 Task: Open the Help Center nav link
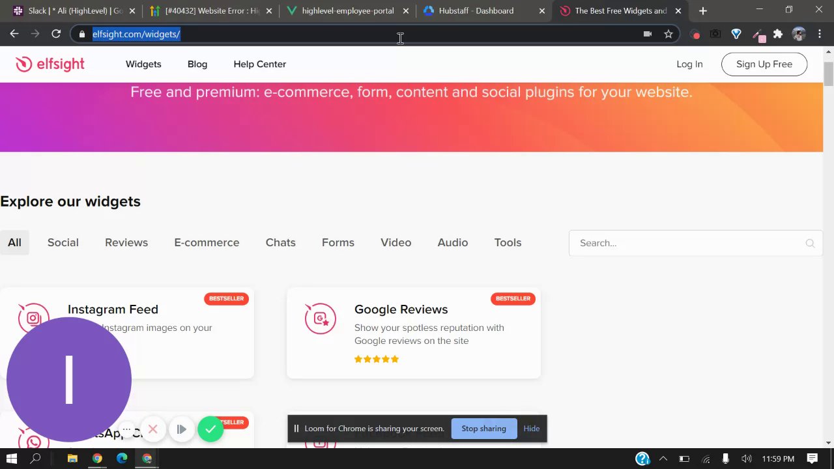click(x=260, y=64)
